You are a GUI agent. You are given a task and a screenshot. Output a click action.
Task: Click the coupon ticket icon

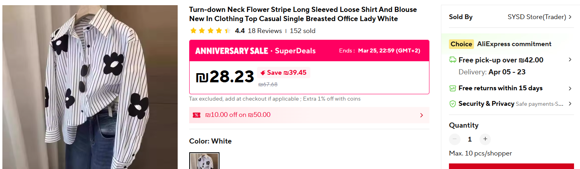coord(196,115)
